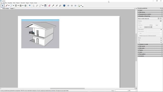Open the File menu
163x92 pixels.
pyautogui.click(x=1, y=3)
